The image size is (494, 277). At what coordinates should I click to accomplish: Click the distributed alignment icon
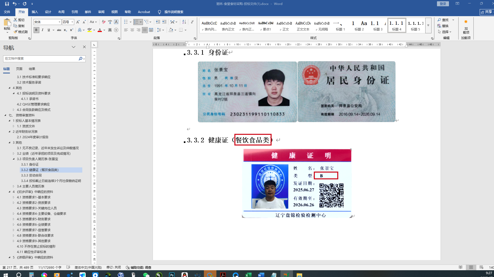coord(151,30)
